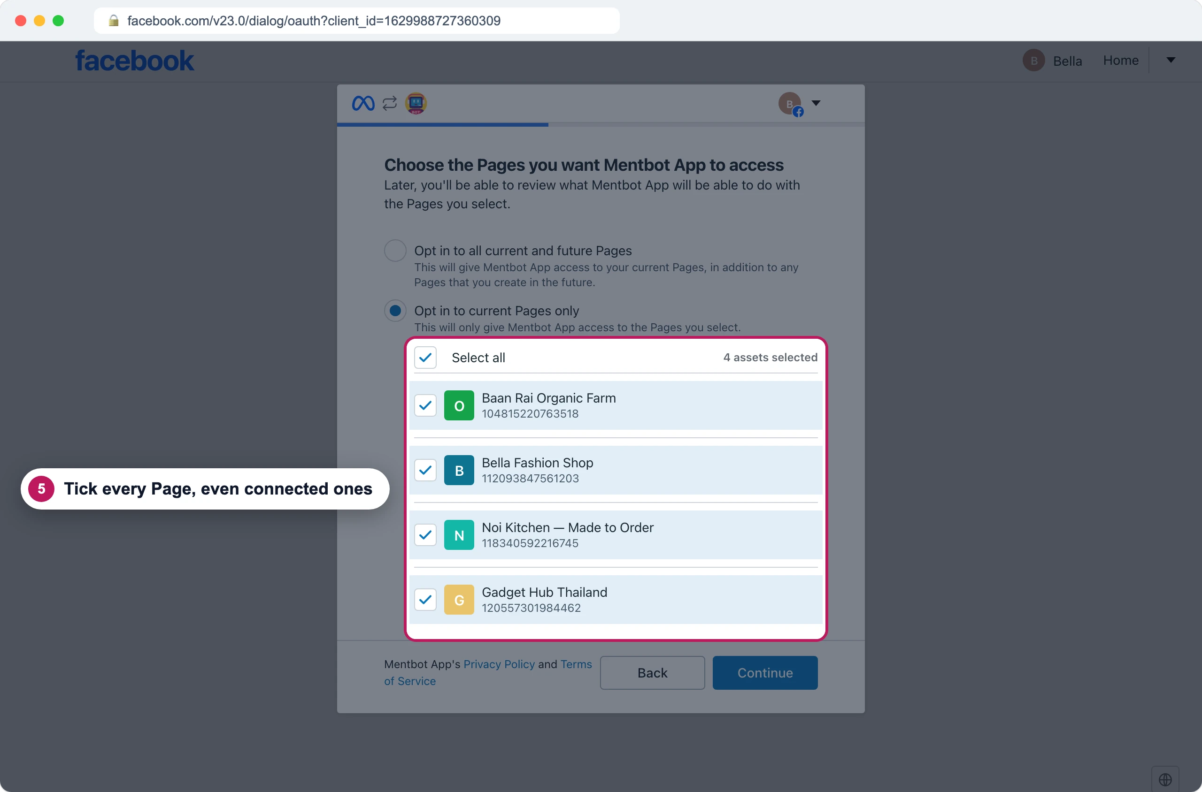Click the Continue button

tap(765, 673)
